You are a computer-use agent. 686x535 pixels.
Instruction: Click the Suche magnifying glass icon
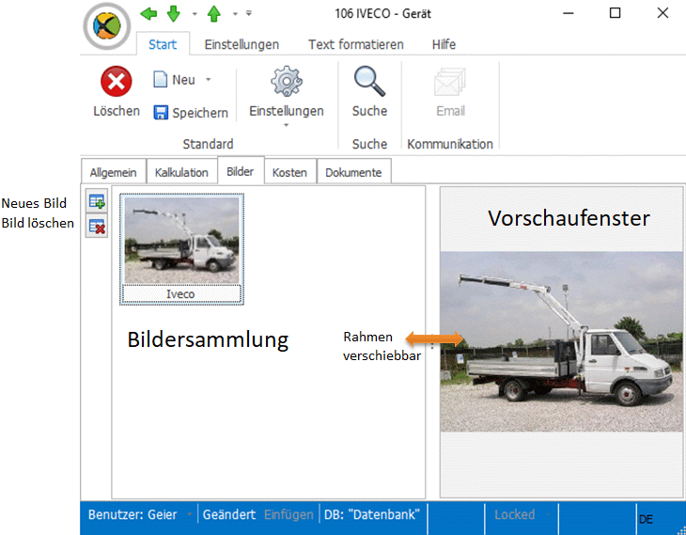pos(369,82)
